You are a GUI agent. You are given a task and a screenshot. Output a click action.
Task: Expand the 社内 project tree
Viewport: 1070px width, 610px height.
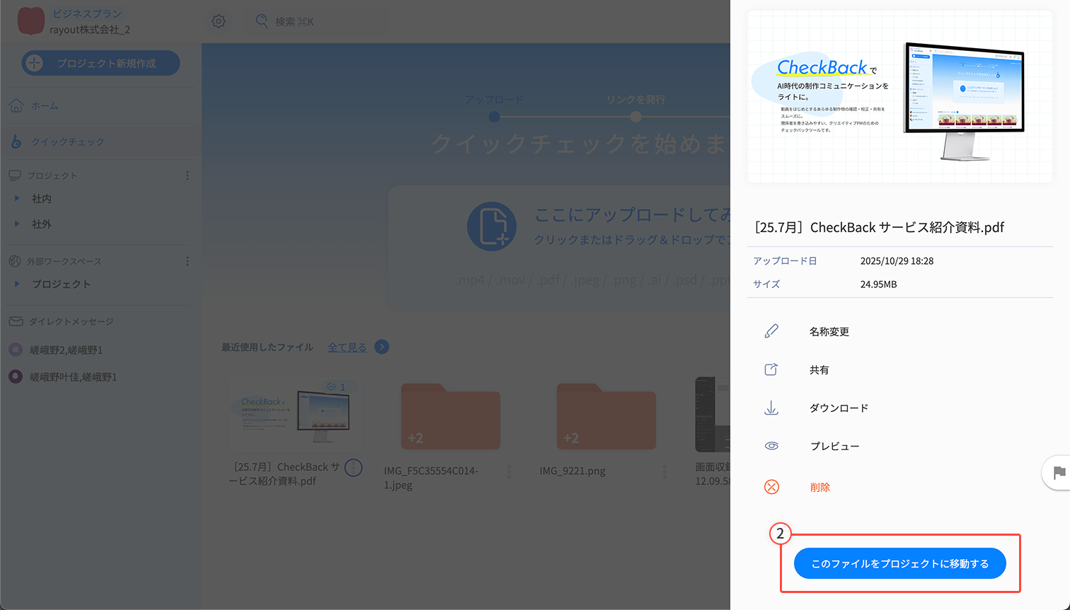coord(17,199)
